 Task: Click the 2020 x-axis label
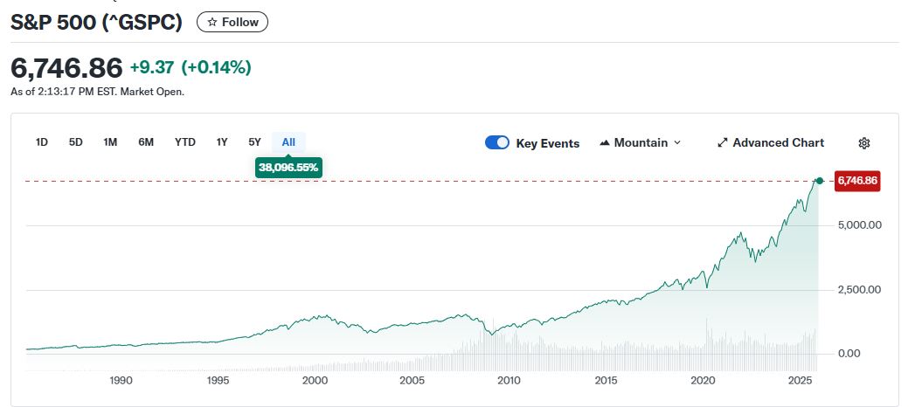tap(703, 381)
